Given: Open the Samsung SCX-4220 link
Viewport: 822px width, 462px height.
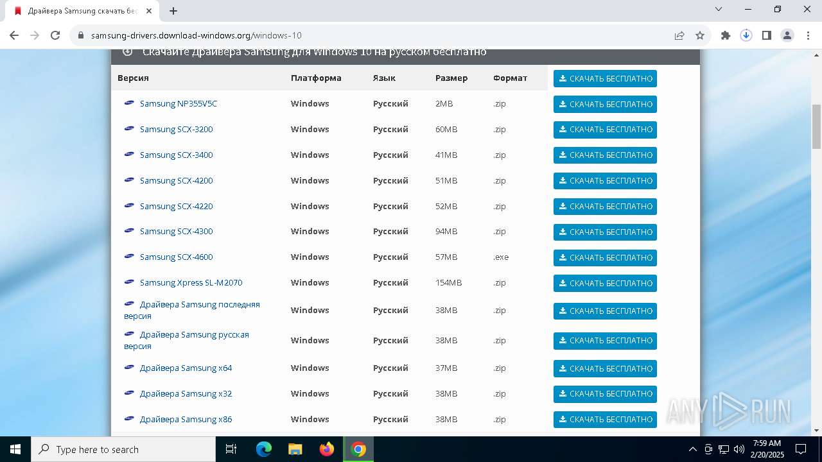Looking at the screenshot, I should 176,206.
